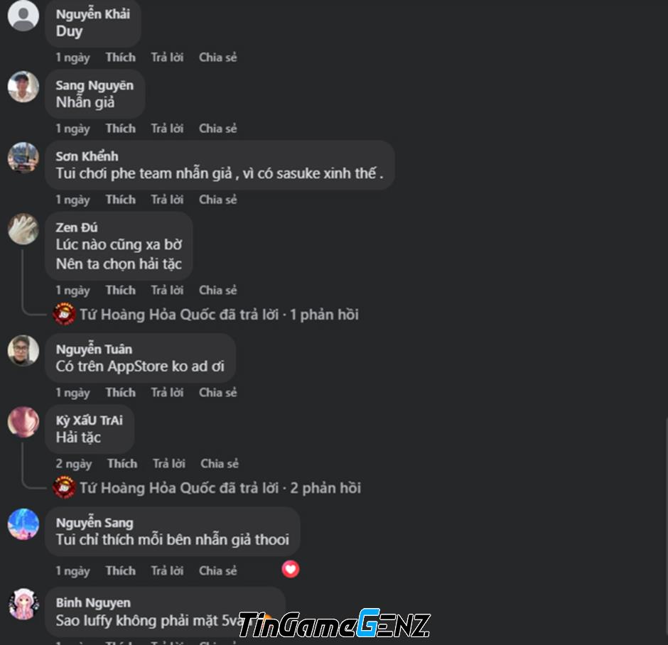Open Nguyễn Sang's name link
668x645 pixels.
pos(95,523)
